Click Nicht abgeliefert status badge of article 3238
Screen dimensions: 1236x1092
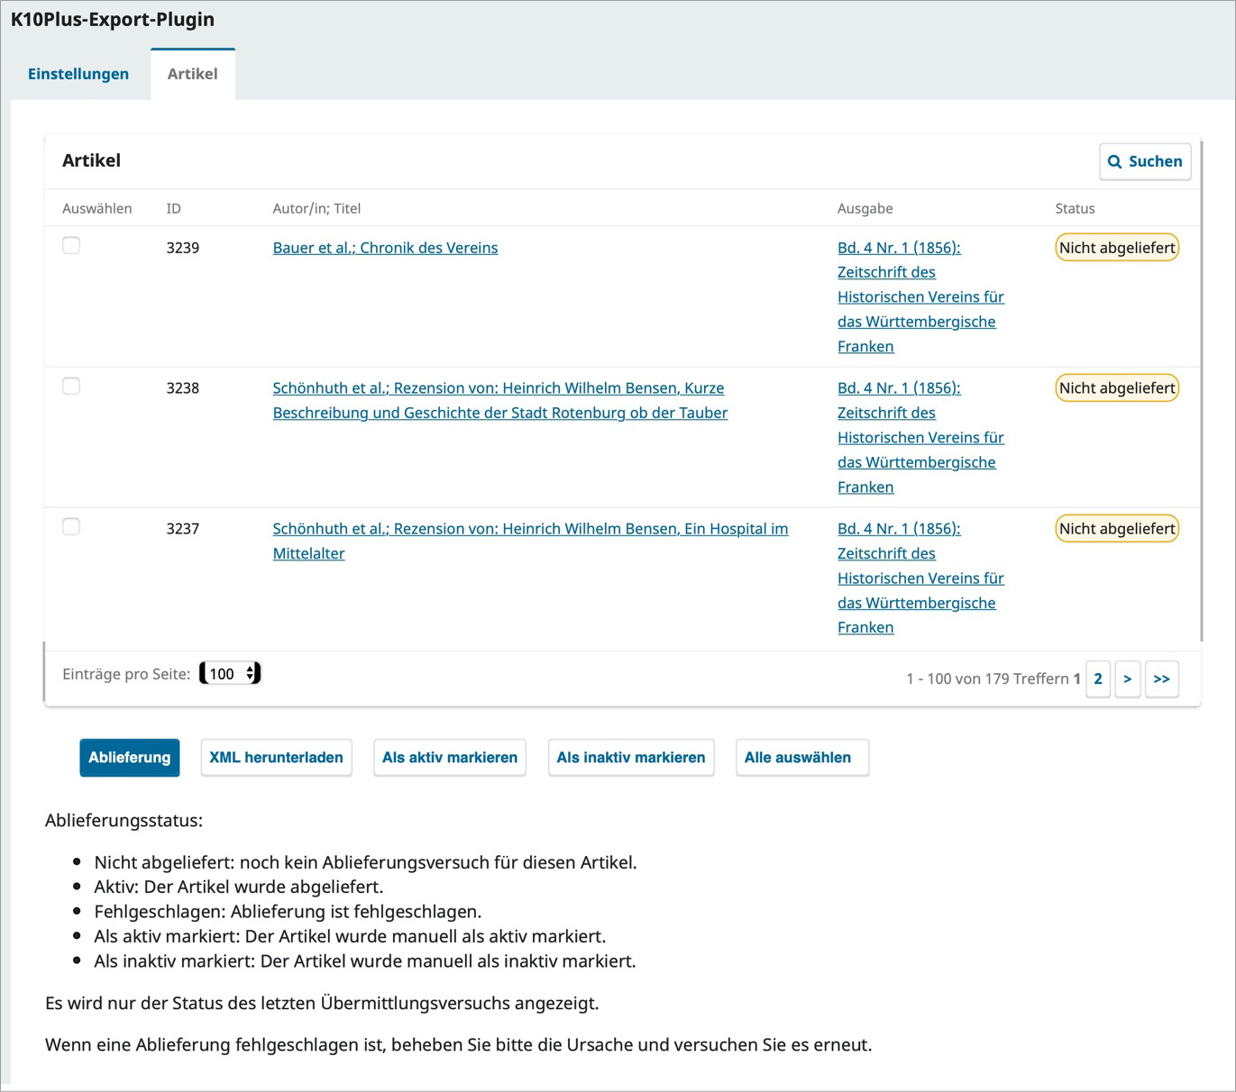(x=1117, y=388)
